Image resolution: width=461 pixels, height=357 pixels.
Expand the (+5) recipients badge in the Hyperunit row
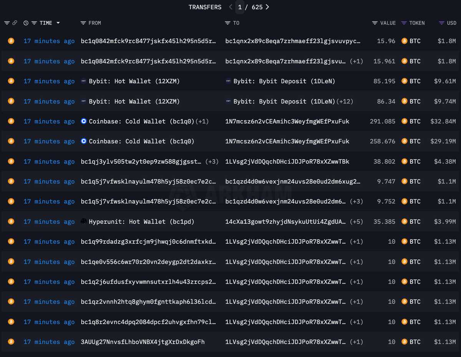(356, 221)
